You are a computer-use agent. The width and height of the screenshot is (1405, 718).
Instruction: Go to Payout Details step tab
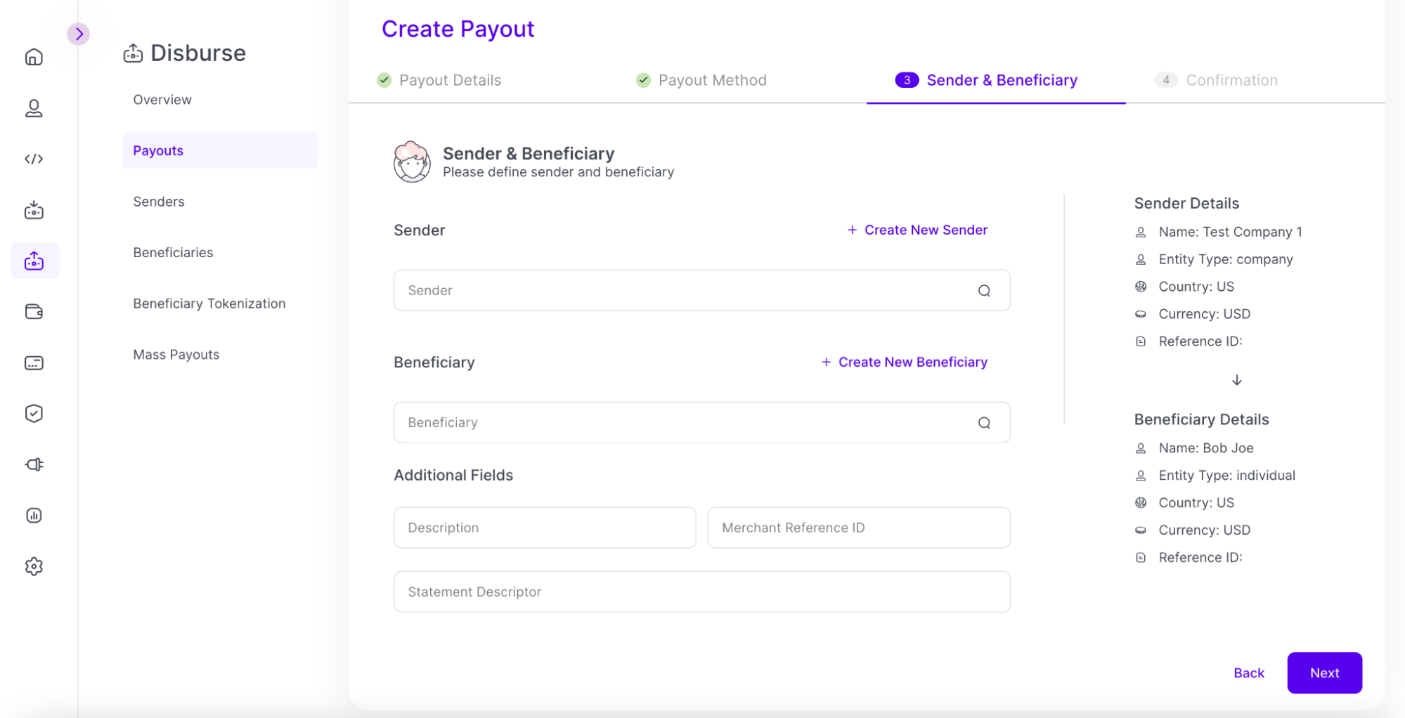pos(449,80)
